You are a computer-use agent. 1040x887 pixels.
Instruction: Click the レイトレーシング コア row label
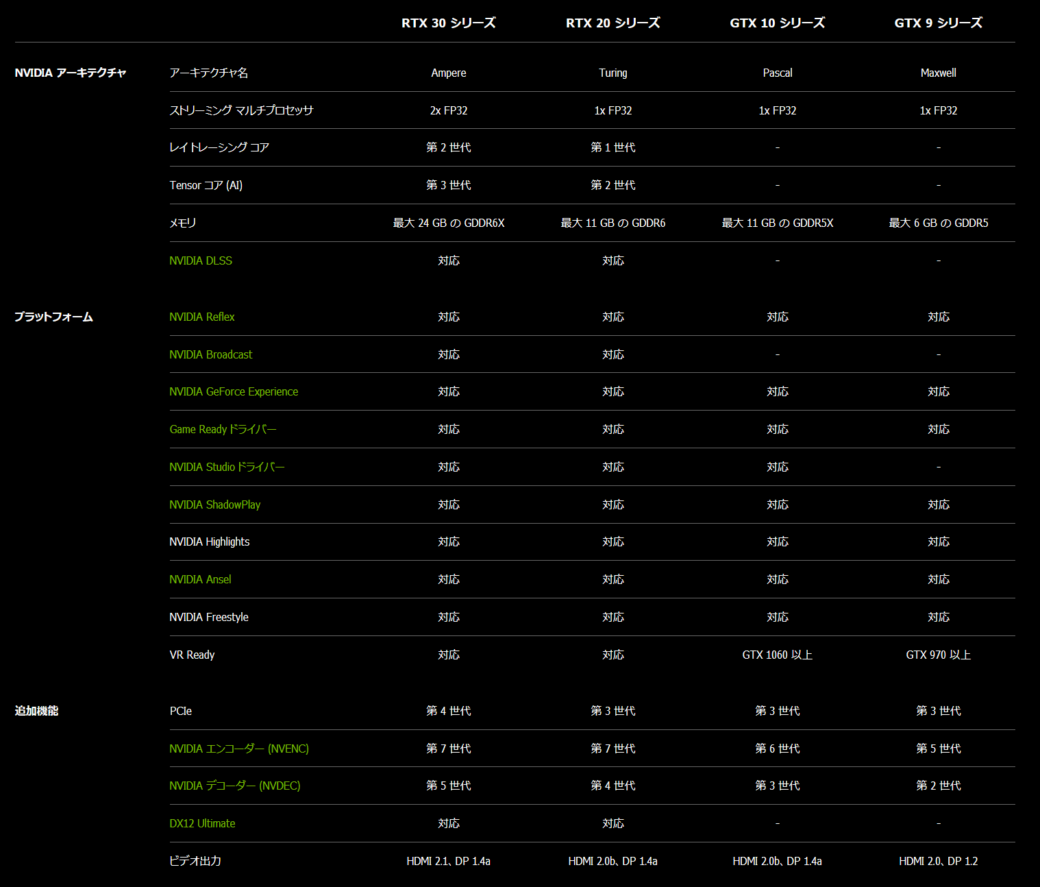tap(219, 147)
